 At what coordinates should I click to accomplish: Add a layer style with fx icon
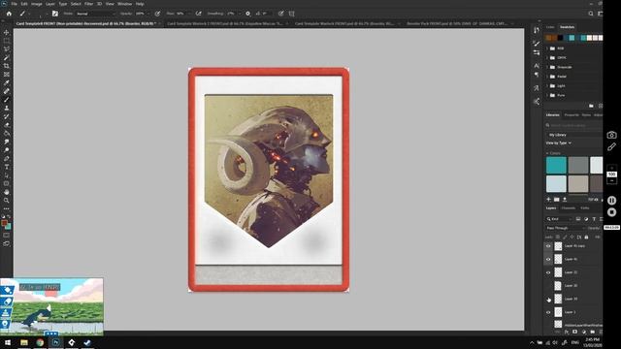(567, 332)
